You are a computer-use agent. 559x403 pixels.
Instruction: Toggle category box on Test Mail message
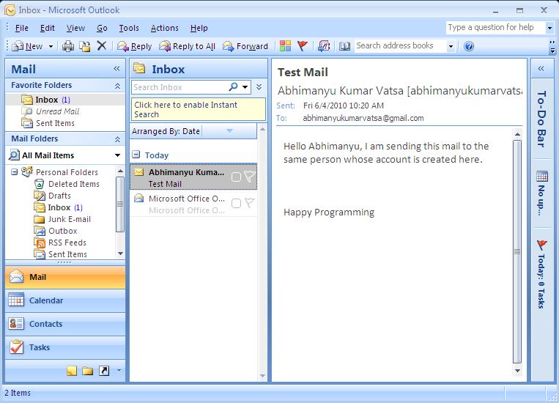coord(236,177)
